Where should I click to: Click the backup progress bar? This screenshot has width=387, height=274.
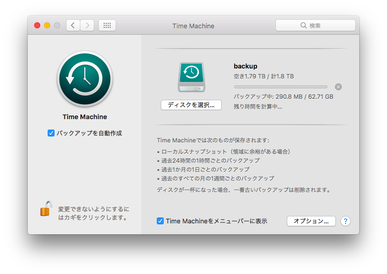(x=281, y=87)
